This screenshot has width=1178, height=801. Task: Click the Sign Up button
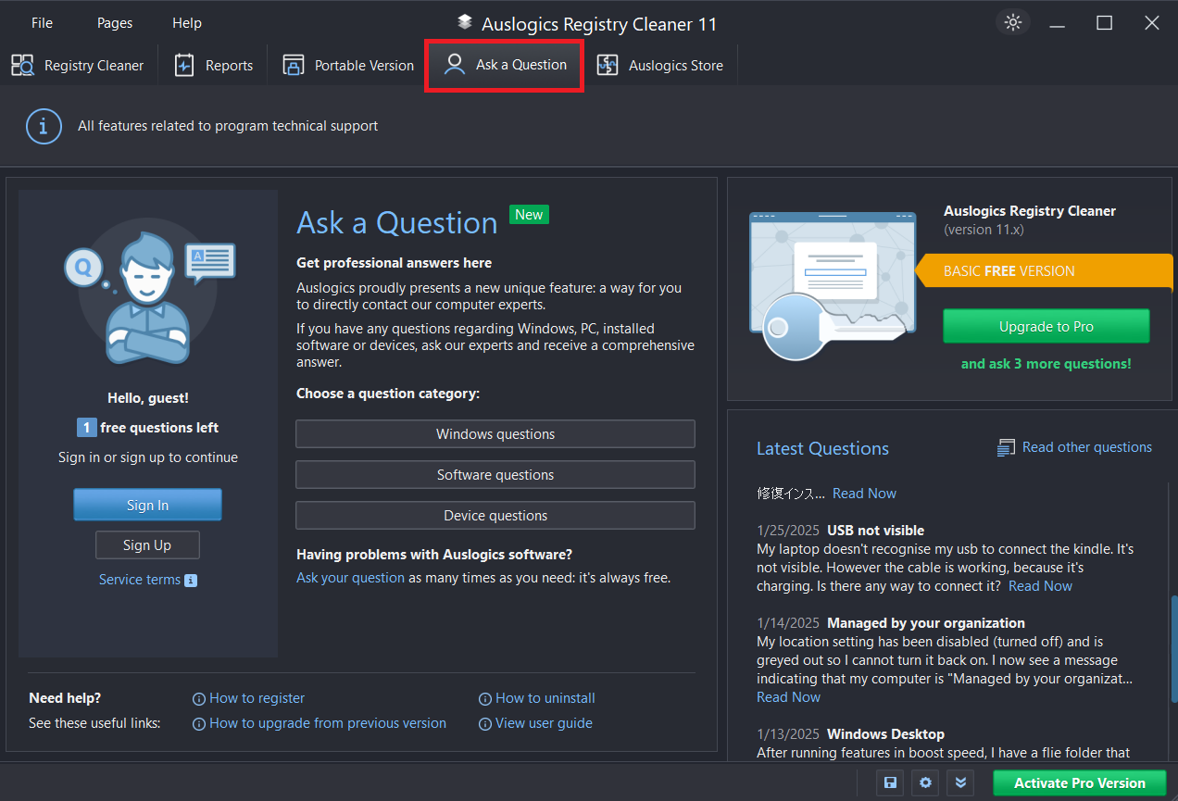(x=147, y=545)
